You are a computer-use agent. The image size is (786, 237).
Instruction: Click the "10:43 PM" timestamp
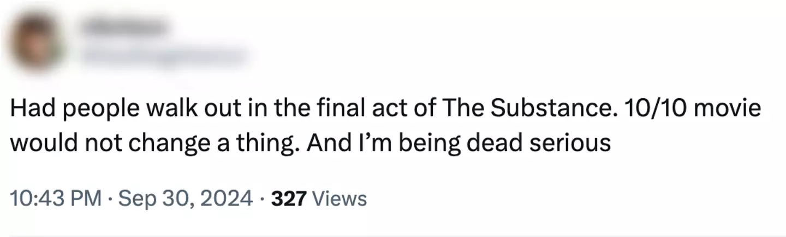pyautogui.click(x=56, y=199)
